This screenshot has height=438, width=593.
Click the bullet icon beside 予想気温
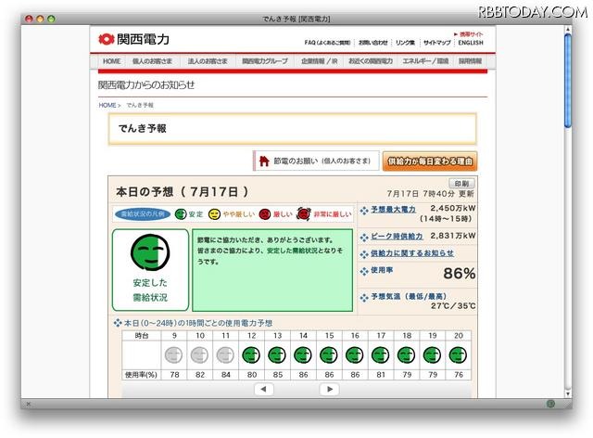[x=364, y=298]
